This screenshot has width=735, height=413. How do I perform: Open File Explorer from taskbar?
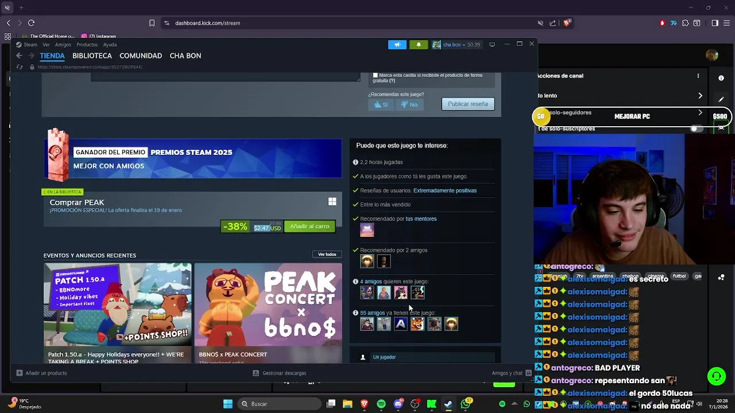[x=347, y=404]
